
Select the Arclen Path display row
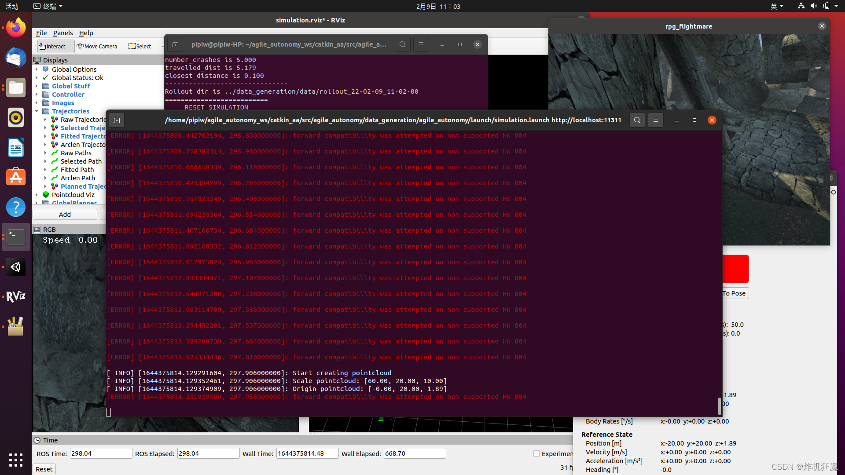77,178
